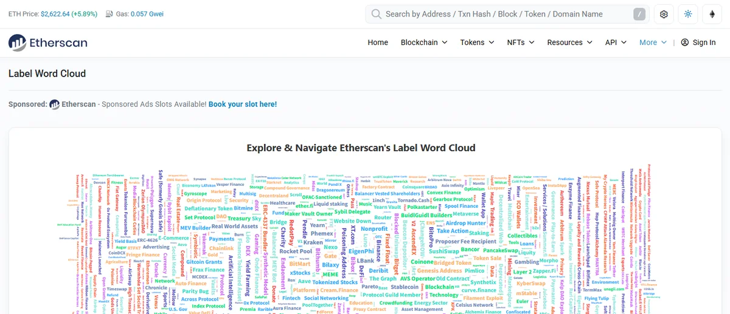Open the 'Social Networking' label
The height and width of the screenshot is (314, 730).
click(326, 298)
